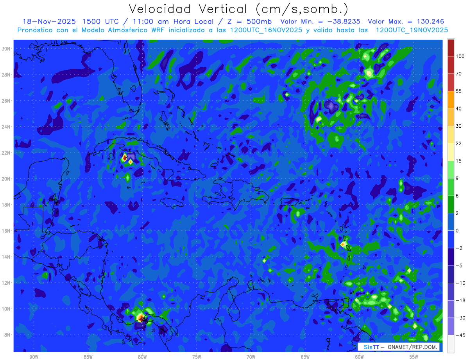Click the colorbar tick value '-10'

click(460, 283)
